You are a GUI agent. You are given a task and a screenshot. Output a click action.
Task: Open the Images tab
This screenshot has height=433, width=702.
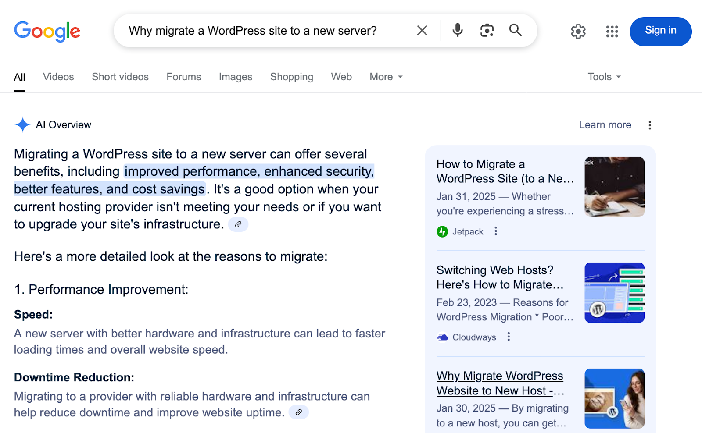[x=236, y=77]
